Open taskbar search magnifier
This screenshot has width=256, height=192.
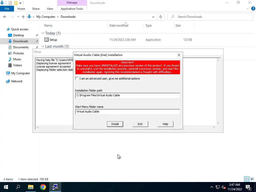tap(18, 187)
